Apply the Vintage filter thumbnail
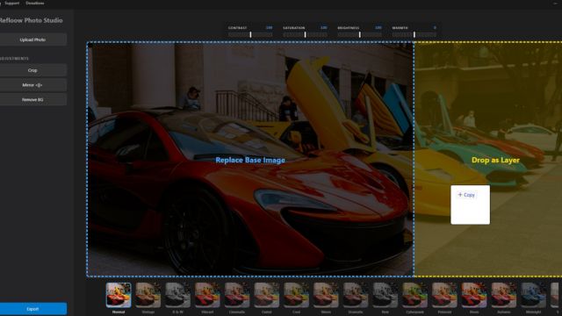Screen dimensions: 562x316 tap(148, 295)
